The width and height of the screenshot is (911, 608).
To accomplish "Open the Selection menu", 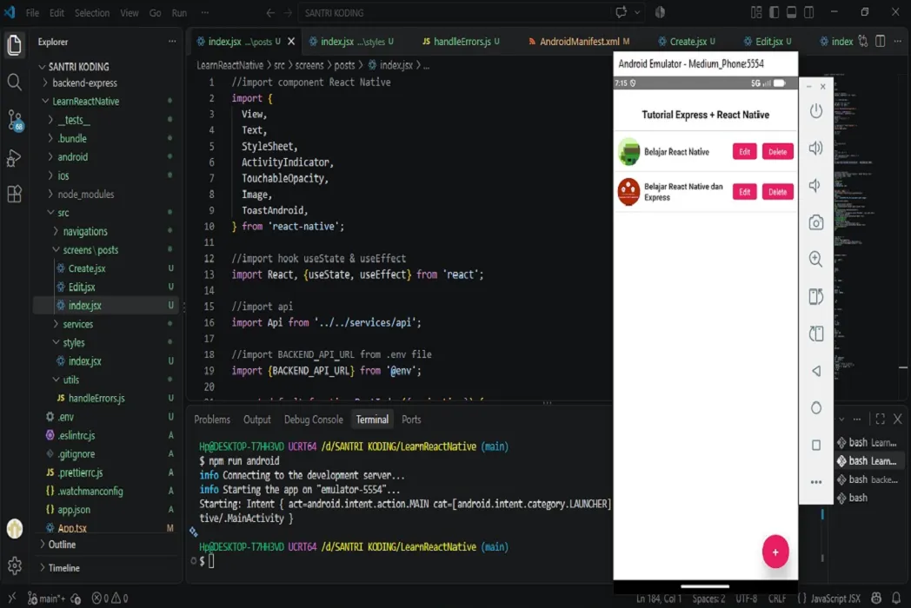I will pyautogui.click(x=92, y=13).
